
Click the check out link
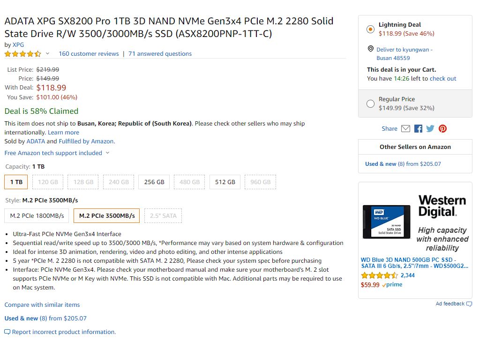[443, 79]
